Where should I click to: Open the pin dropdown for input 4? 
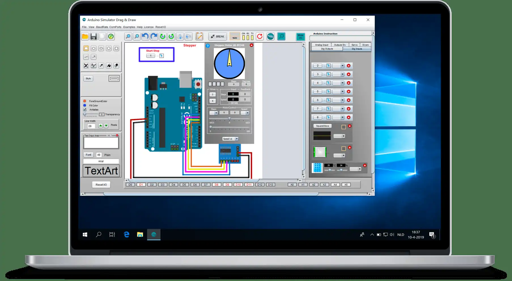(x=338, y=83)
